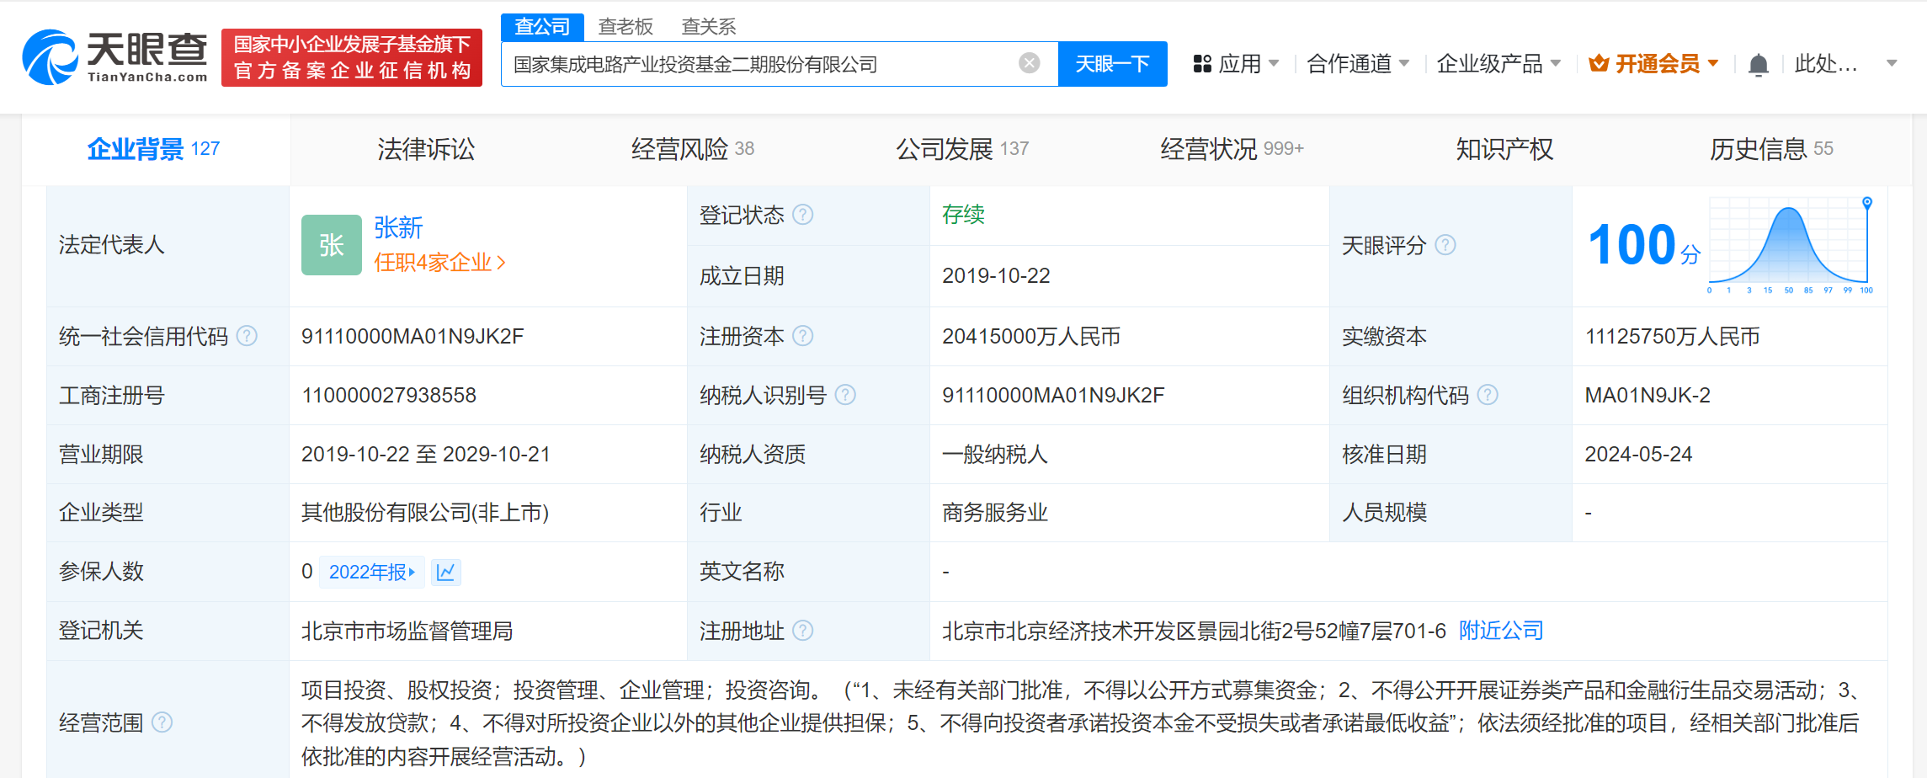The height and width of the screenshot is (778, 1927).
Task: Click the 天眼一下 search button
Action: (1111, 64)
